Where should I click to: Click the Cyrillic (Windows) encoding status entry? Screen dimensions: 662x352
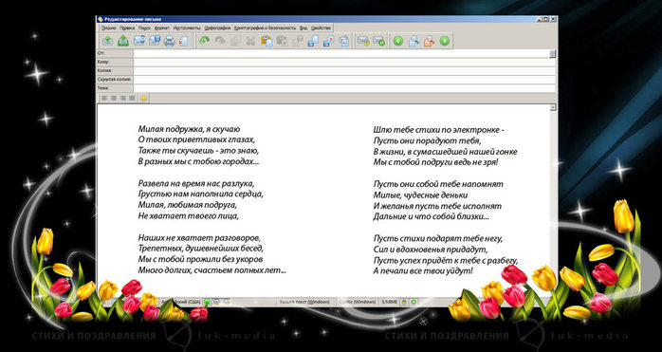358,302
